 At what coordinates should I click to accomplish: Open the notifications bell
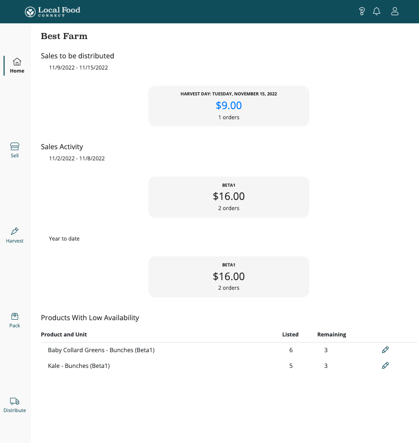point(376,12)
